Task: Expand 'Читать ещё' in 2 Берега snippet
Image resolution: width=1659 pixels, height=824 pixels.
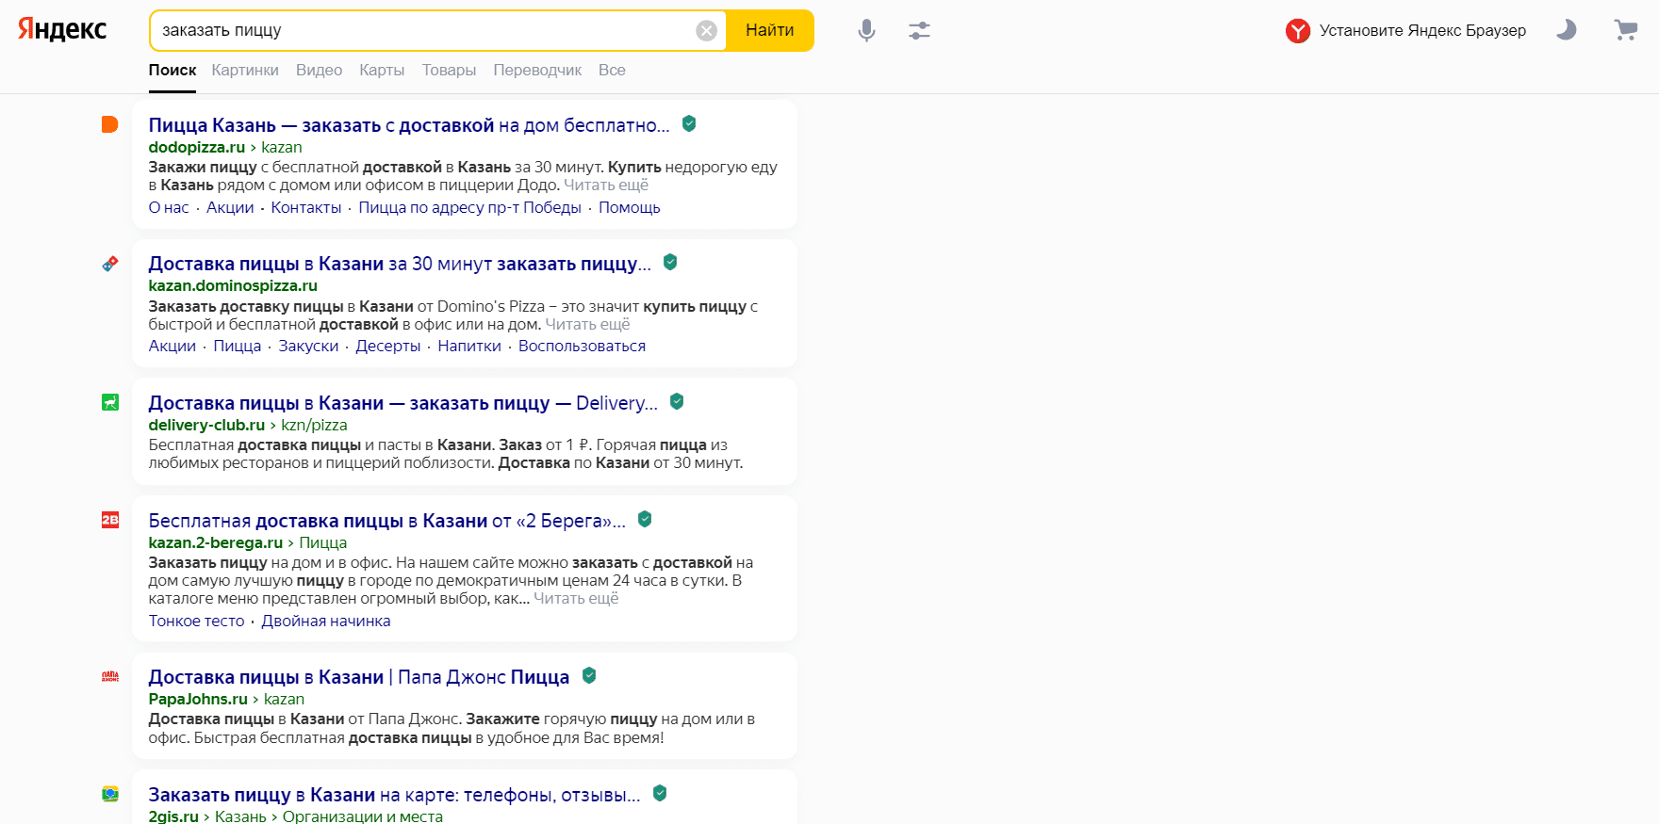Action: tap(576, 598)
